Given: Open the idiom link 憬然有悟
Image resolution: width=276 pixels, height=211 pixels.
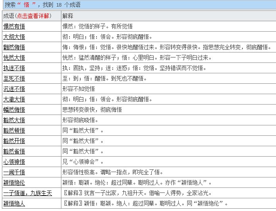Looking at the screenshot, I should [14, 27].
